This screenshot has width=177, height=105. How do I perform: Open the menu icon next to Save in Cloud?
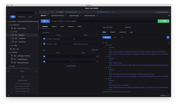[x=80, y=12]
